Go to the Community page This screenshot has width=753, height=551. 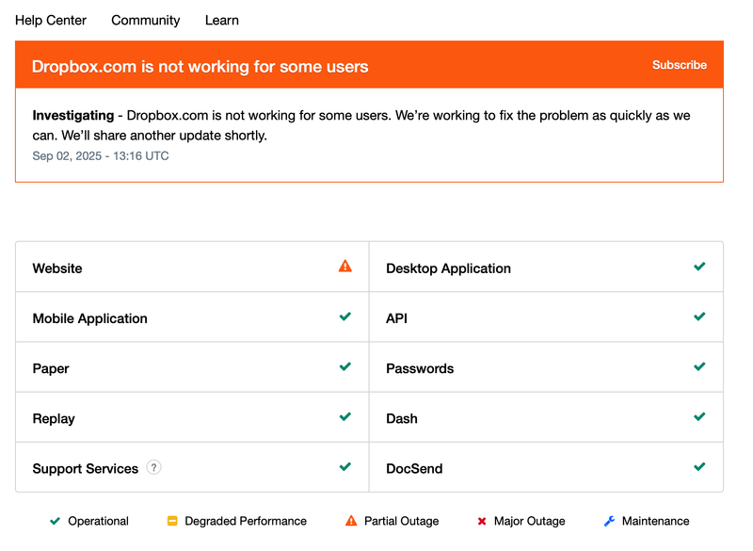pyautogui.click(x=146, y=20)
